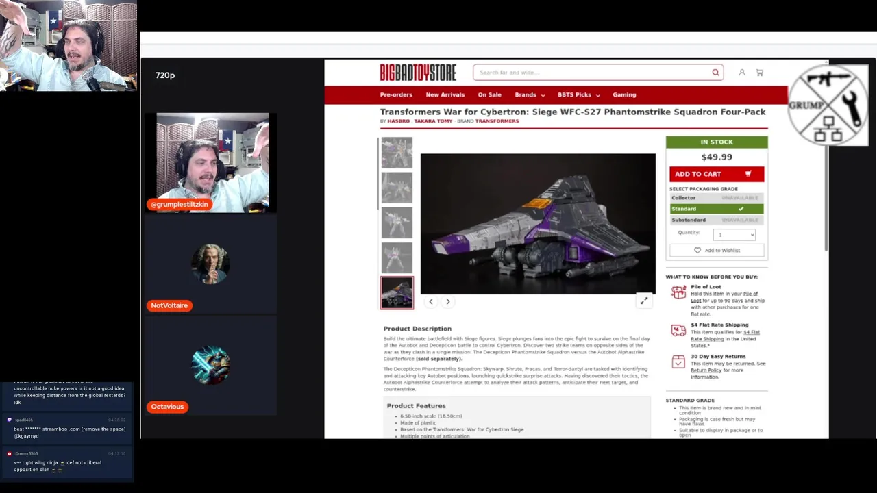This screenshot has width=877, height=493.
Task: Open the Return Policy link
Action: 706,370
